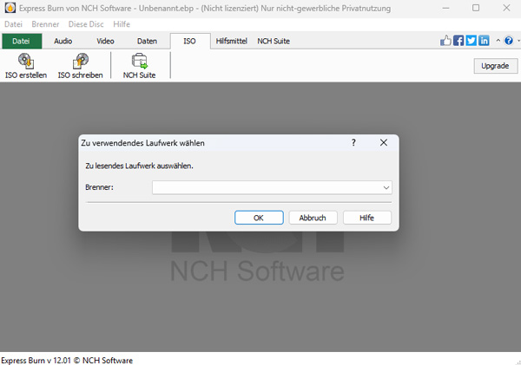Screen dimensions: 521x365
Task: Open the Datei menu in the menu bar
Action: (13, 24)
